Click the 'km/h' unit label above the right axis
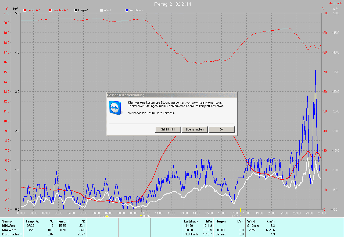The image size is (344, 237). (x=335, y=9)
